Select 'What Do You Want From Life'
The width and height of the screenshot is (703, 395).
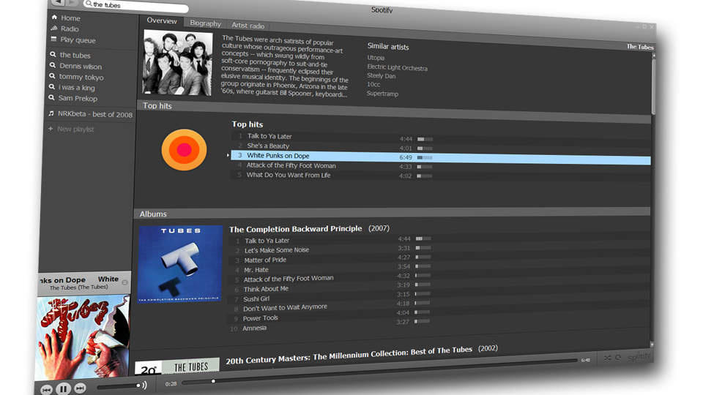point(289,175)
